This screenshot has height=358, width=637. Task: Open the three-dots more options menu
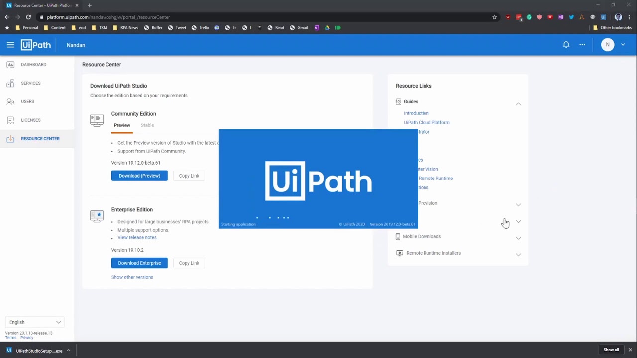point(582,45)
